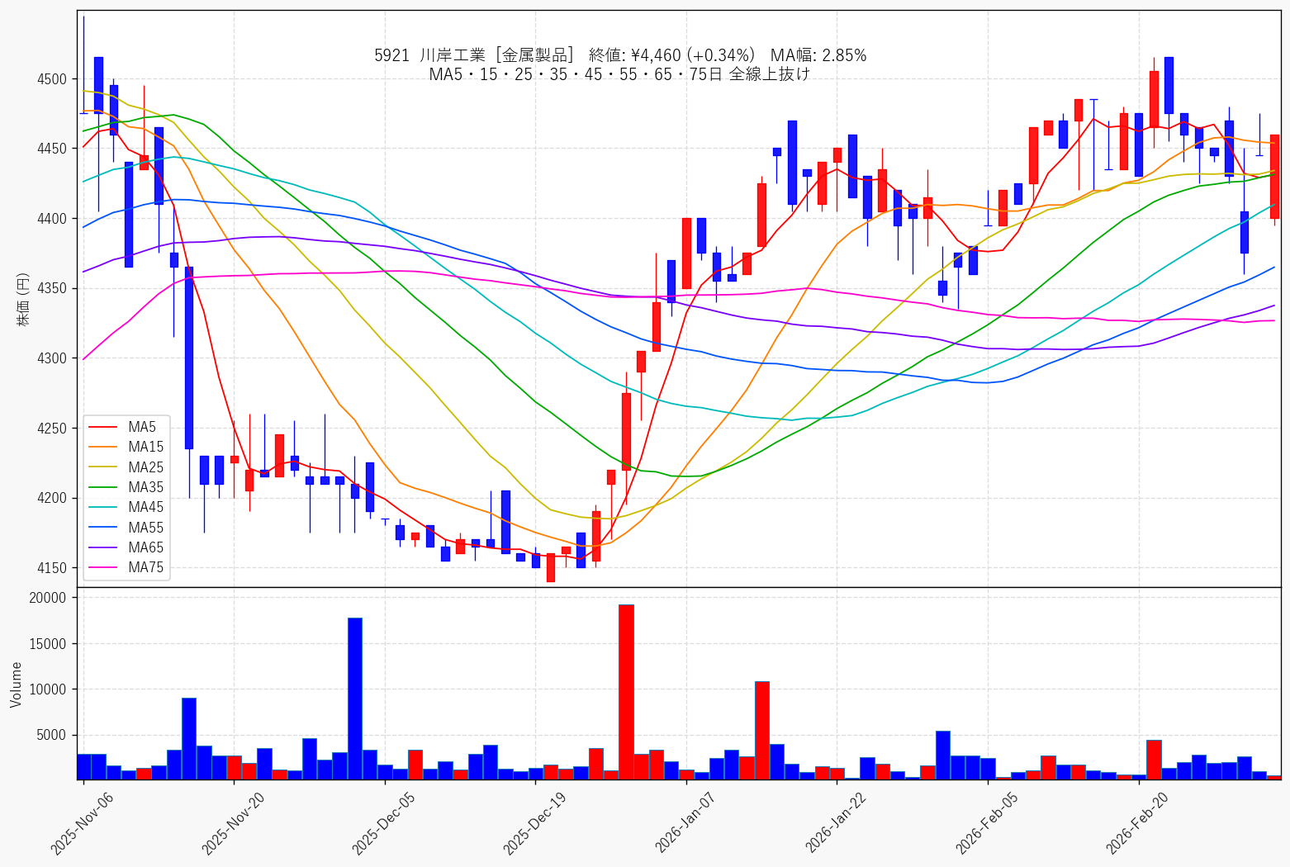Click the 10000 volume axis label
The width and height of the screenshot is (1290, 867).
click(48, 689)
